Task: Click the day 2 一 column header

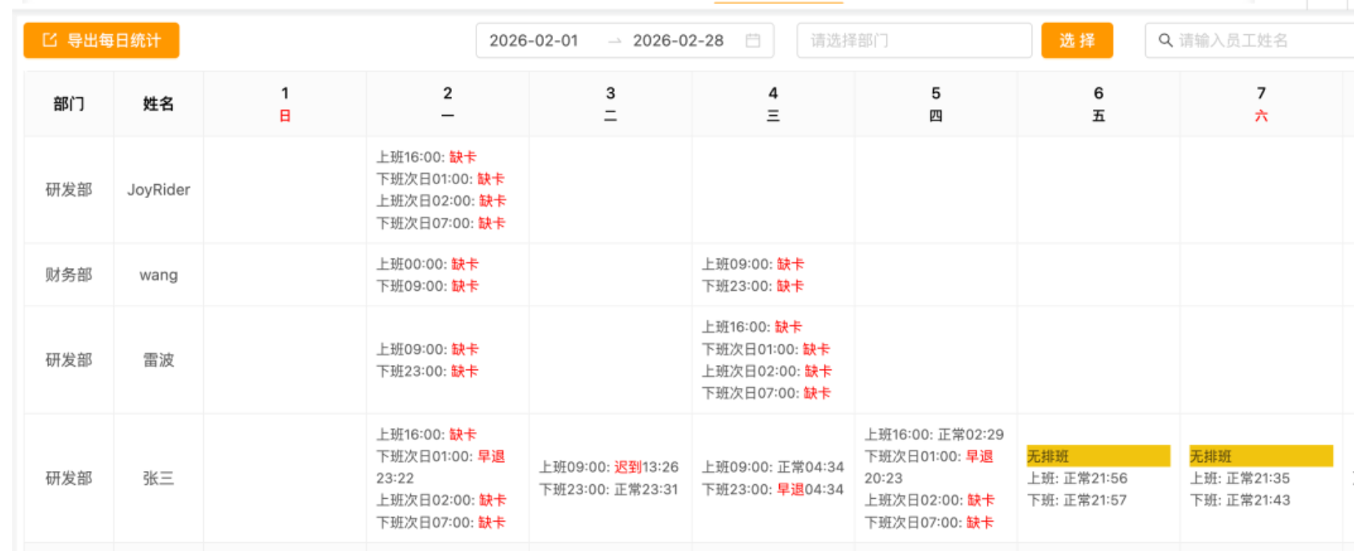Action: pos(447,104)
